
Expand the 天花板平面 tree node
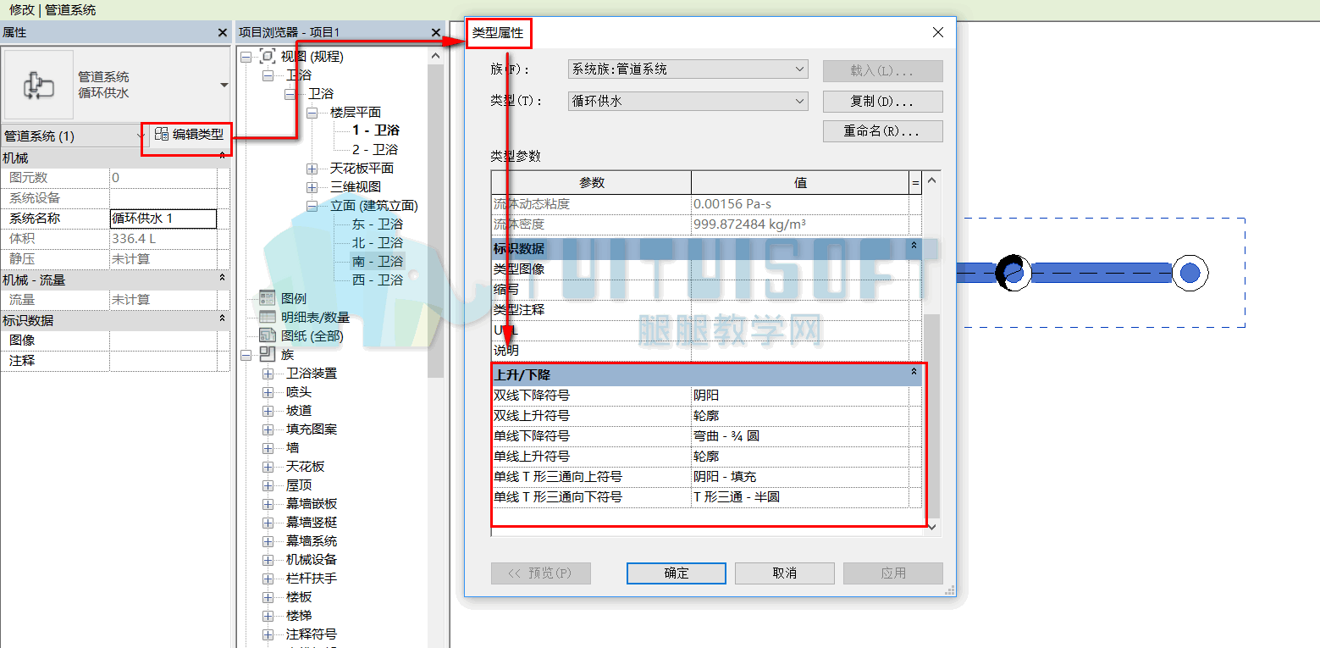point(312,169)
